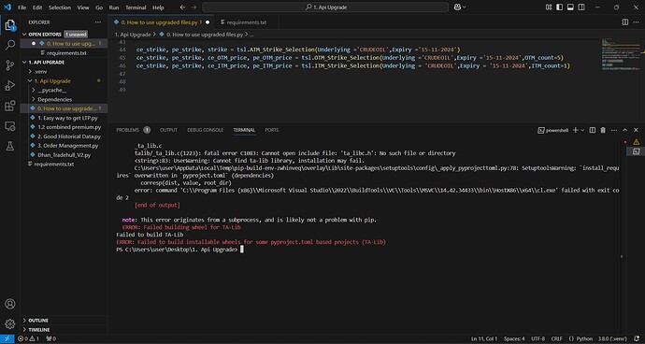Switch to the Ports panel tab
645x344 pixels.
272,130
